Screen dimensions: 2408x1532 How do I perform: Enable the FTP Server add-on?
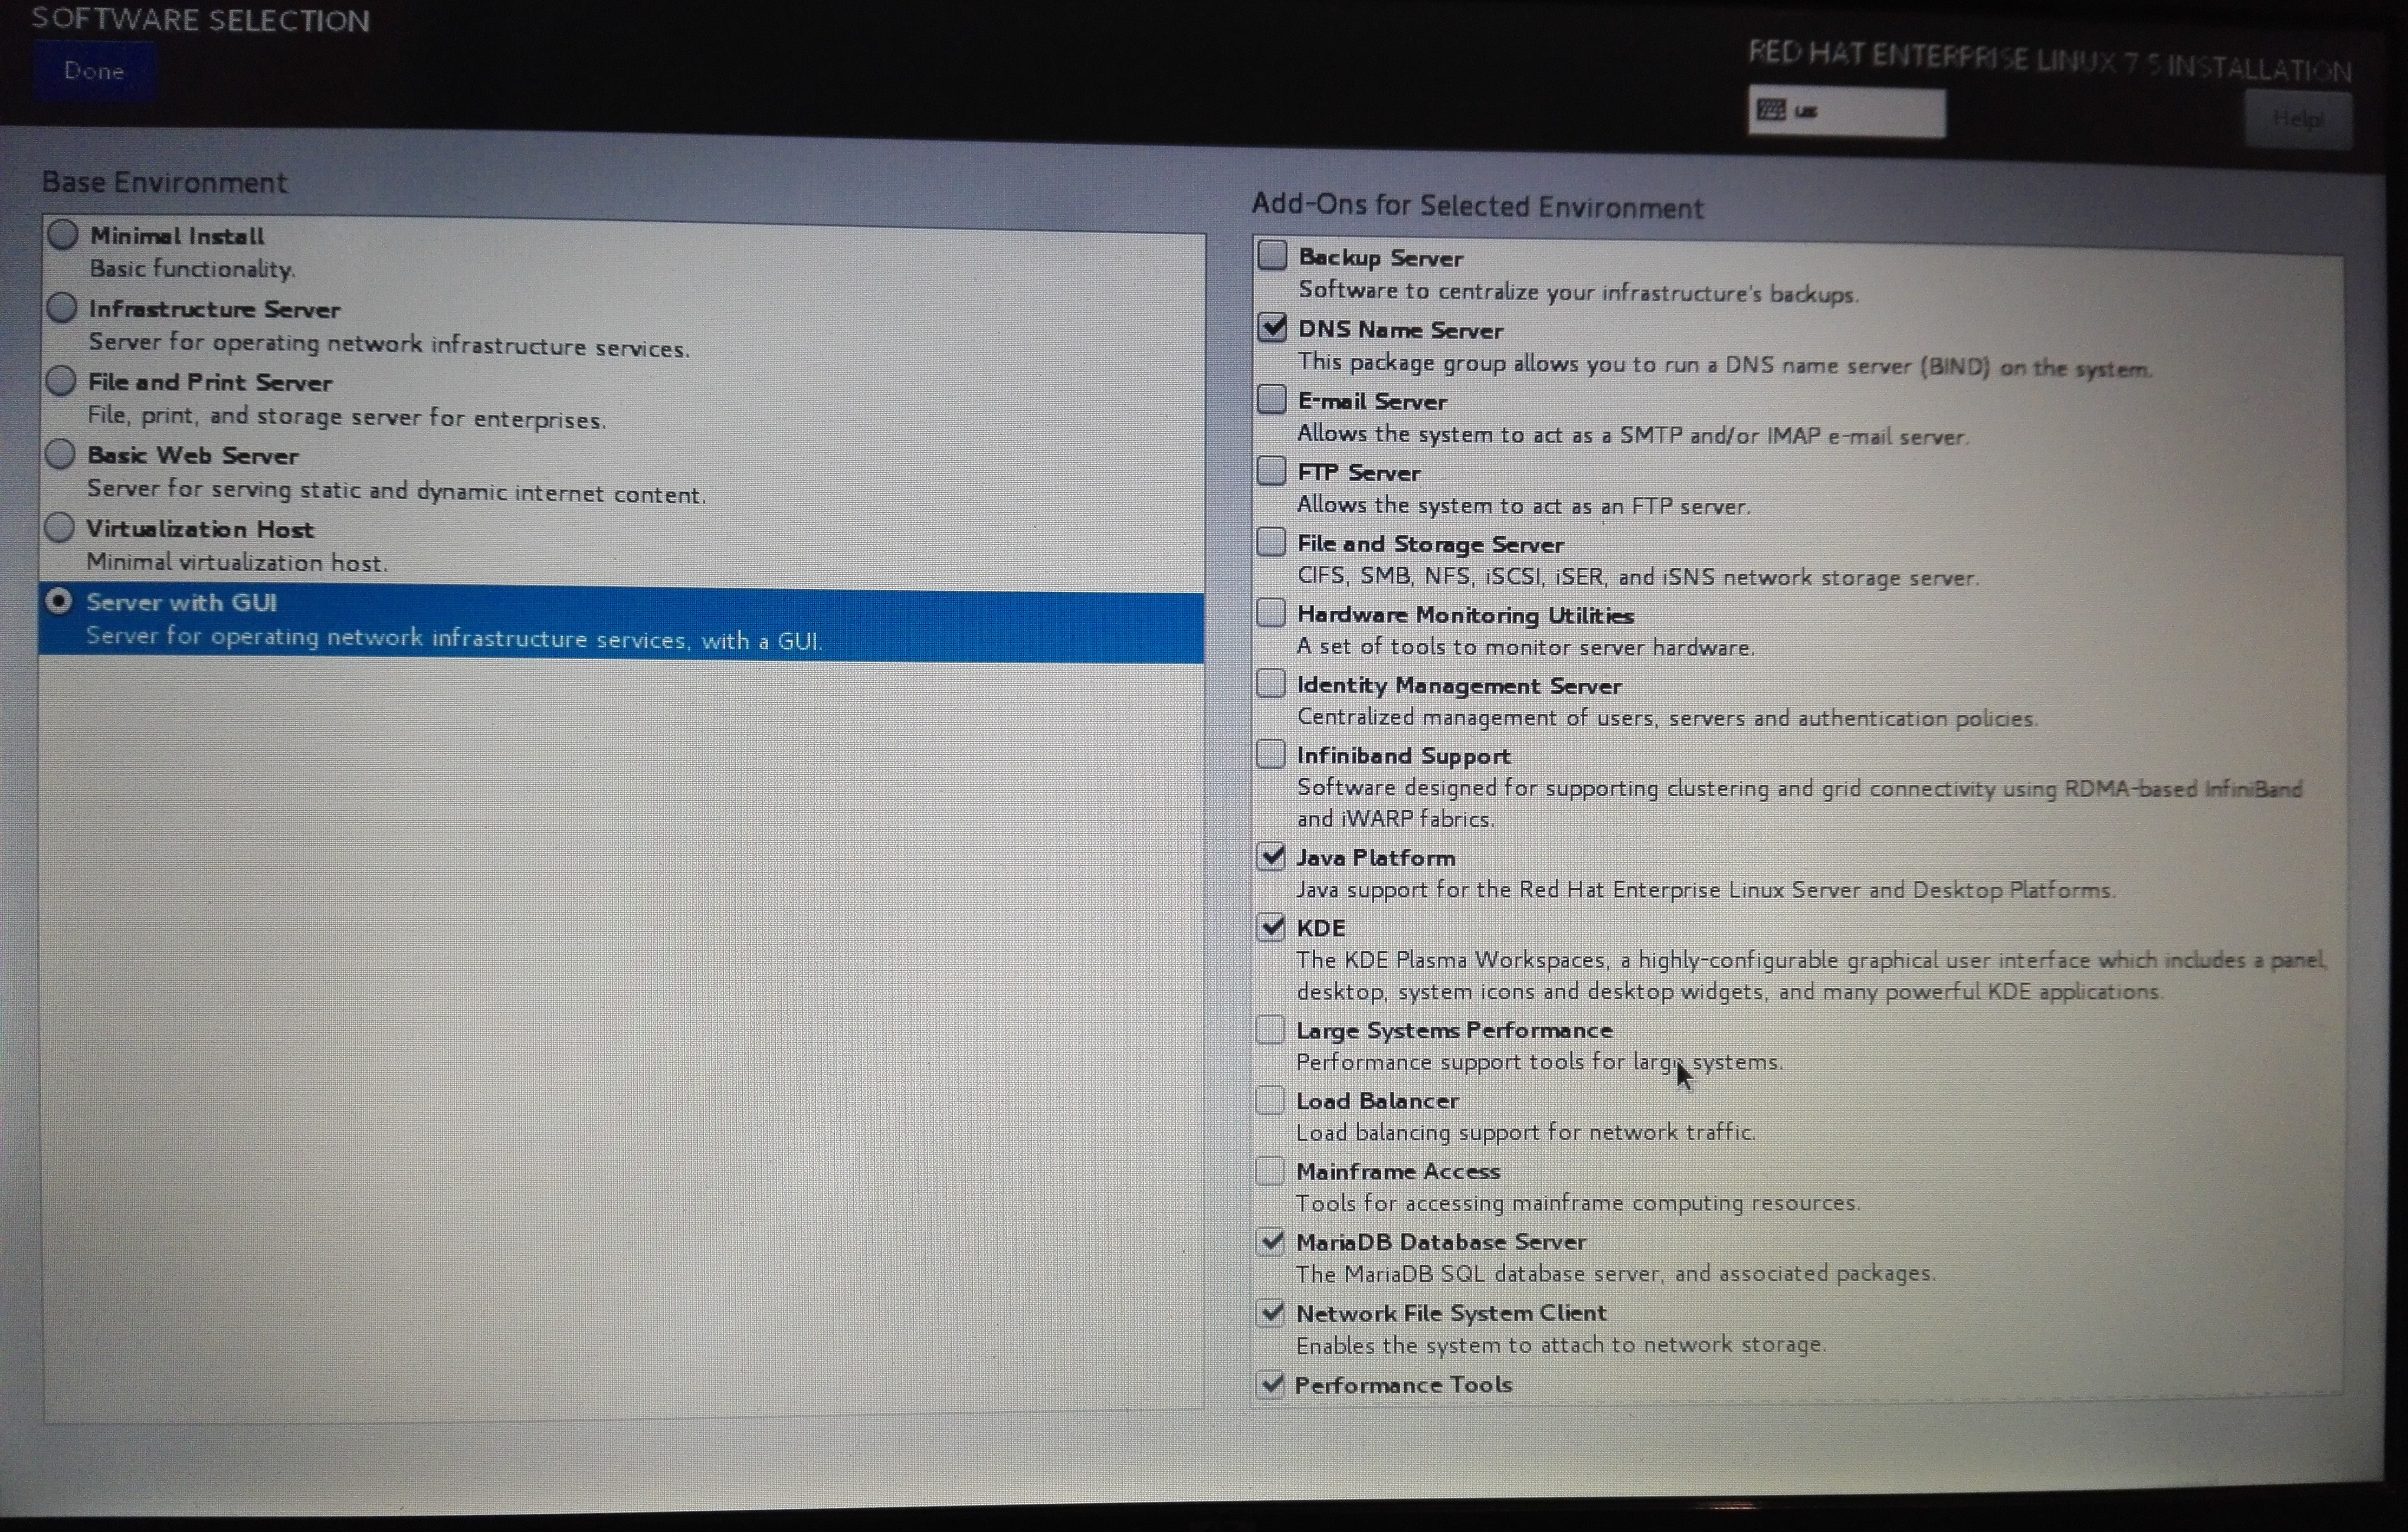pyautogui.click(x=1271, y=470)
